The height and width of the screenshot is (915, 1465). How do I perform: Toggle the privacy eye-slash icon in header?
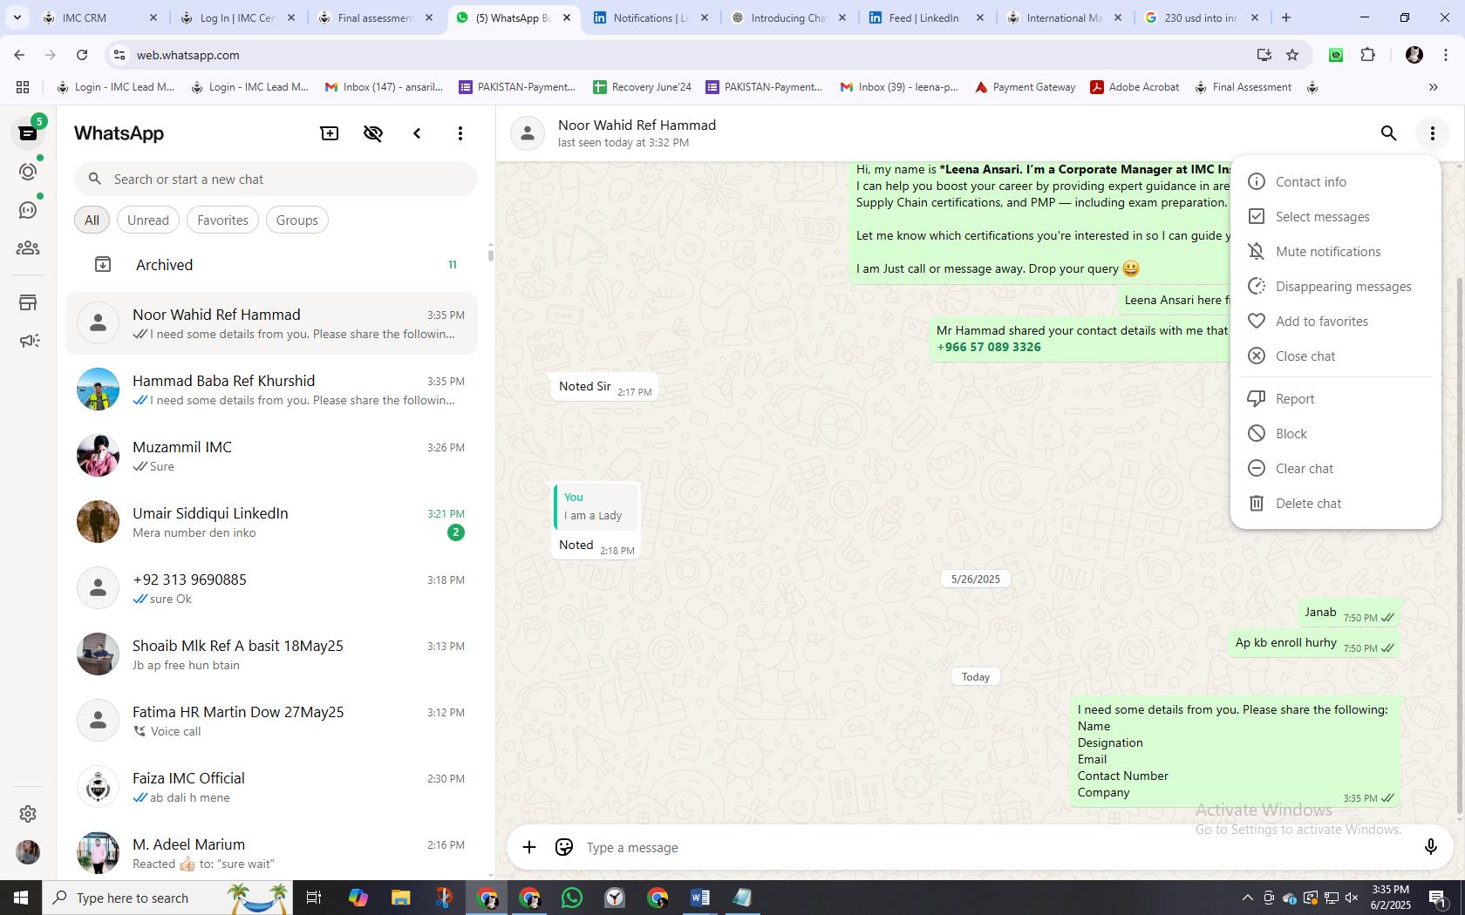pyautogui.click(x=373, y=133)
